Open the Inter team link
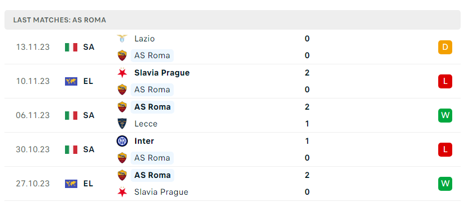 144,141
